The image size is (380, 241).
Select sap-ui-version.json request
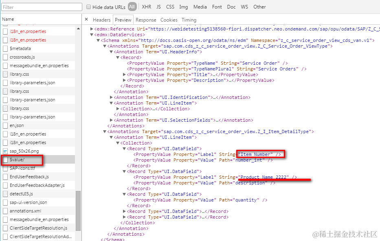(x=37, y=202)
